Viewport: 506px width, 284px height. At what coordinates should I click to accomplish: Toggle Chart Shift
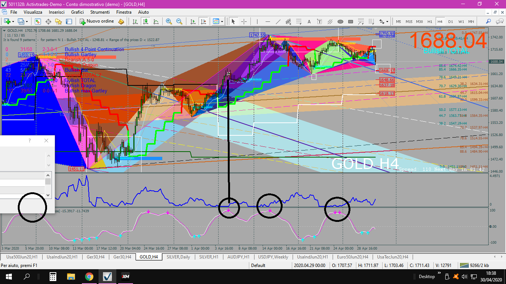tap(203, 21)
